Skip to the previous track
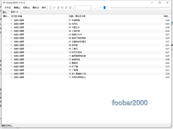The width and height of the screenshot is (173, 129). 62,8
